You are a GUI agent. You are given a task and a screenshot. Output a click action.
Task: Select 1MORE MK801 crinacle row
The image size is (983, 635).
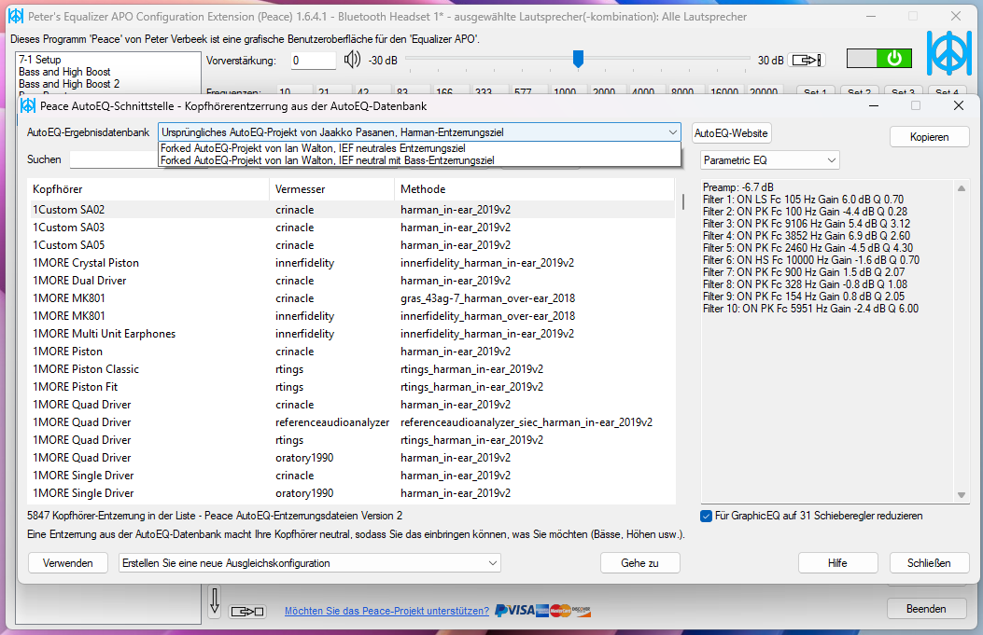click(352, 298)
